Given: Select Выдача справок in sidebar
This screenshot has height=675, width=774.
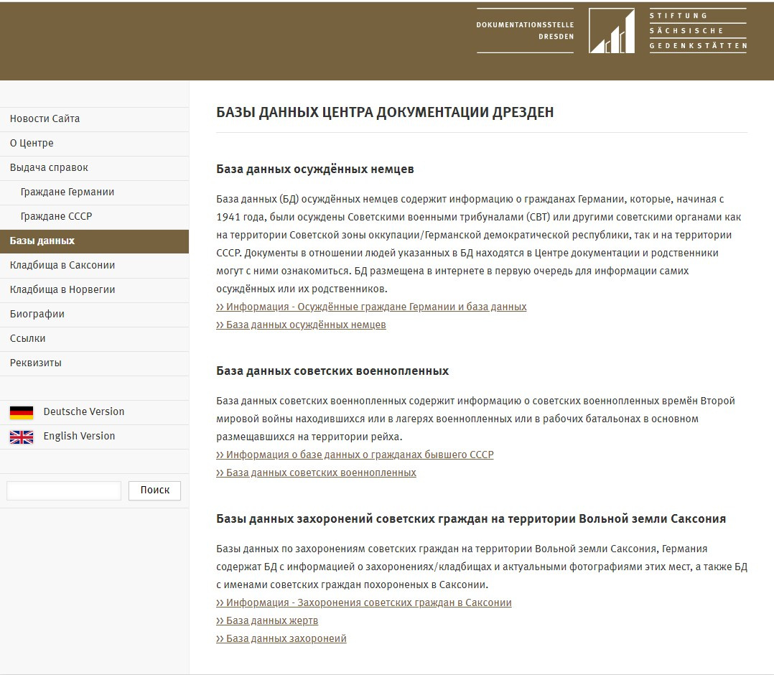Looking at the screenshot, I should 49,168.
